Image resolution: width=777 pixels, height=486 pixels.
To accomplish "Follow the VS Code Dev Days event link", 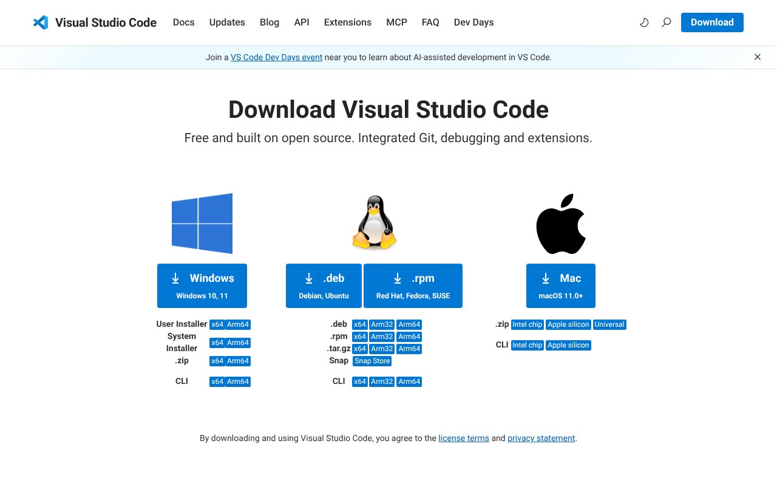I will coord(276,57).
